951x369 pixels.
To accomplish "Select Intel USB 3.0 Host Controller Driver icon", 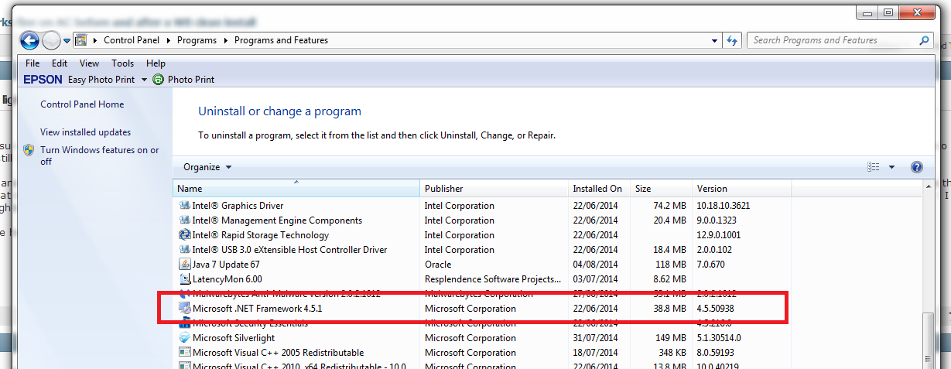I will 184,250.
